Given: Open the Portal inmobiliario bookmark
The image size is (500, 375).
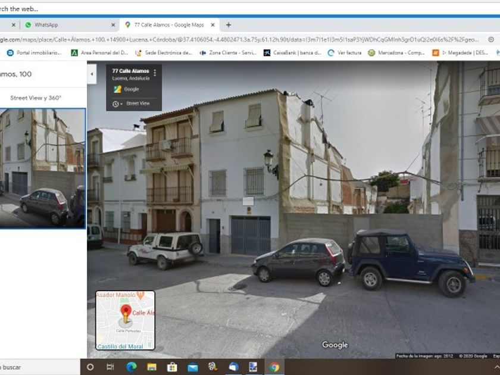Looking at the screenshot, I should point(34,52).
